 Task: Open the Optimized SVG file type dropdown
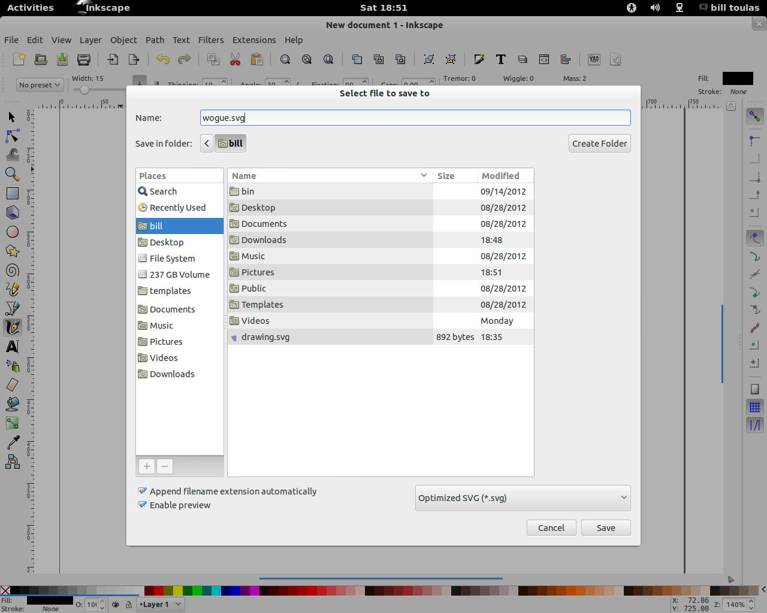click(523, 497)
